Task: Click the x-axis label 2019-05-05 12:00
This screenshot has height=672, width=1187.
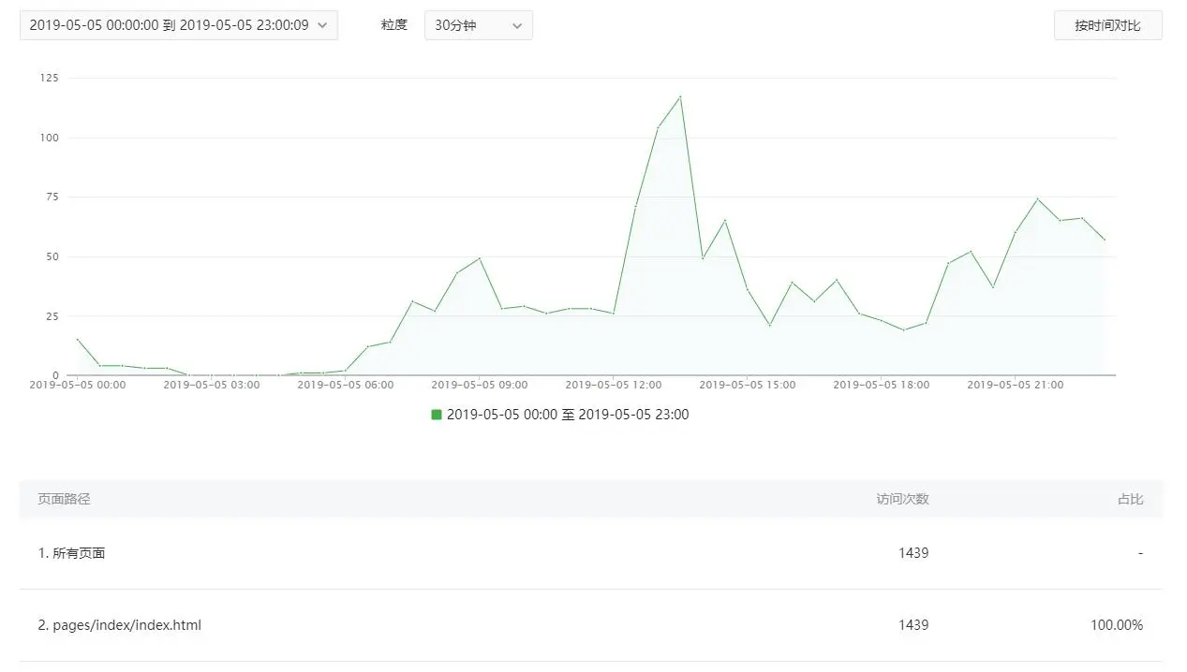Action: tap(613, 385)
